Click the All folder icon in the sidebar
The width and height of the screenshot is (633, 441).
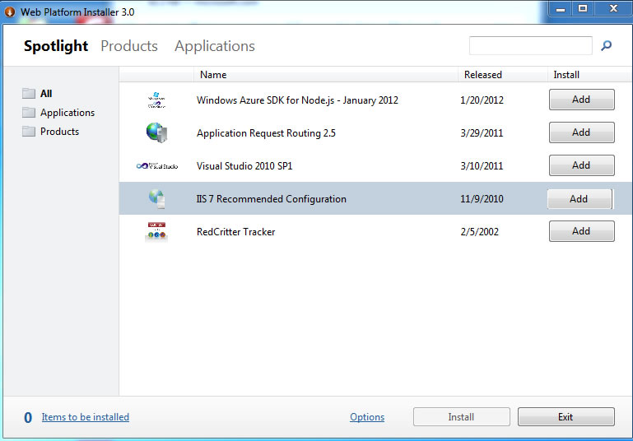point(28,93)
